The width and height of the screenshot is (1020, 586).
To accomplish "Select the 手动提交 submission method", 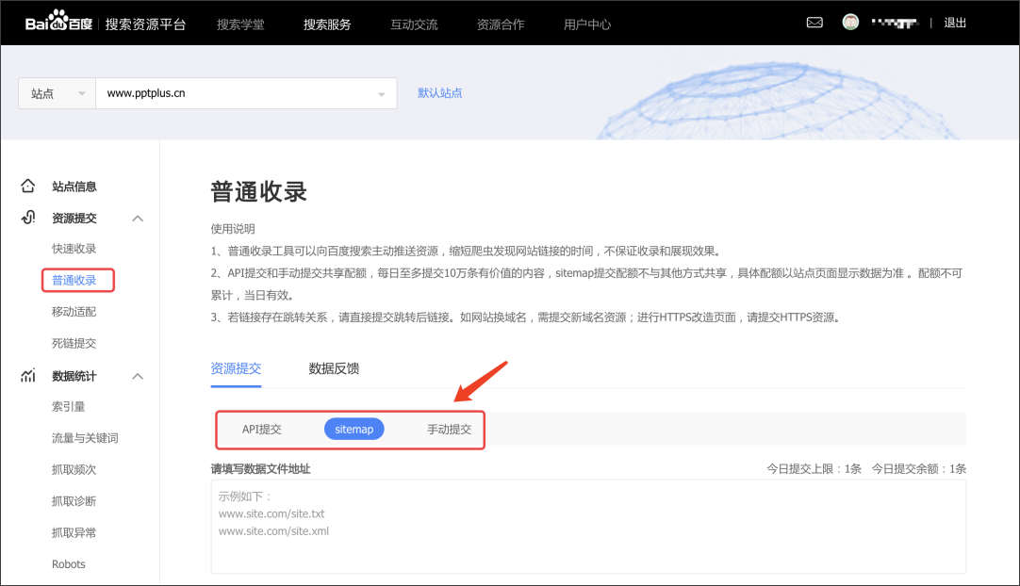I will (x=449, y=430).
